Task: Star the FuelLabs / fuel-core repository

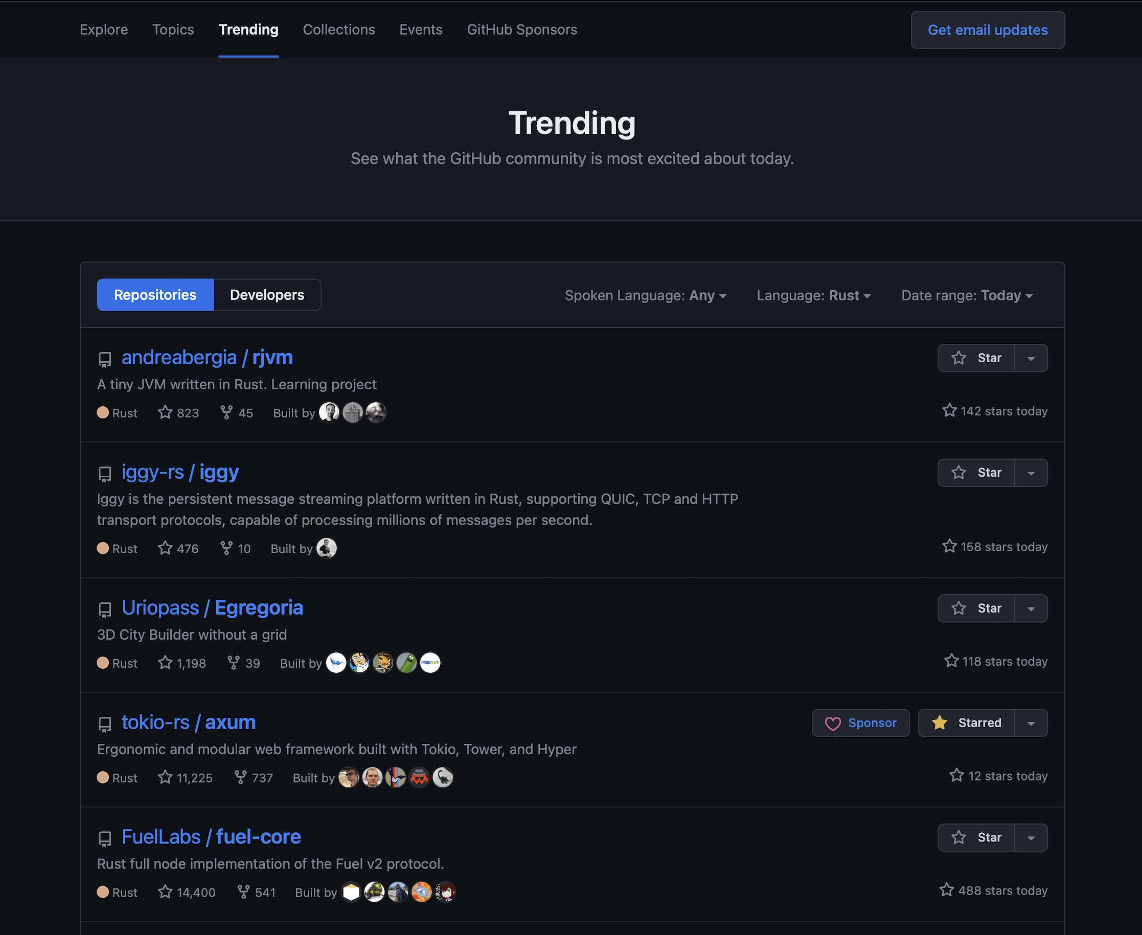Action: click(x=976, y=837)
